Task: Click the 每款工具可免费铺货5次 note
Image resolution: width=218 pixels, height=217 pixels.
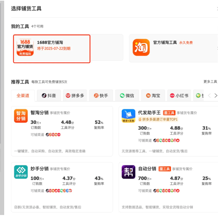Action: coord(49,82)
